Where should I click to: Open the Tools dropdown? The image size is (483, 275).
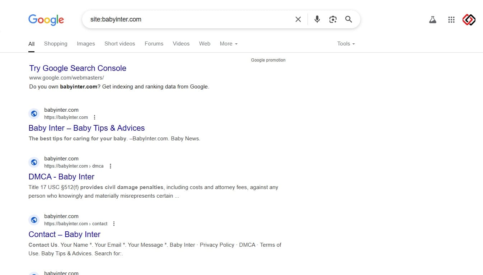(346, 44)
